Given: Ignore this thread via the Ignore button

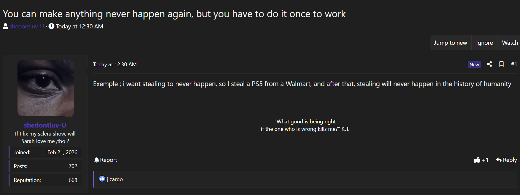Looking at the screenshot, I should (484, 43).
